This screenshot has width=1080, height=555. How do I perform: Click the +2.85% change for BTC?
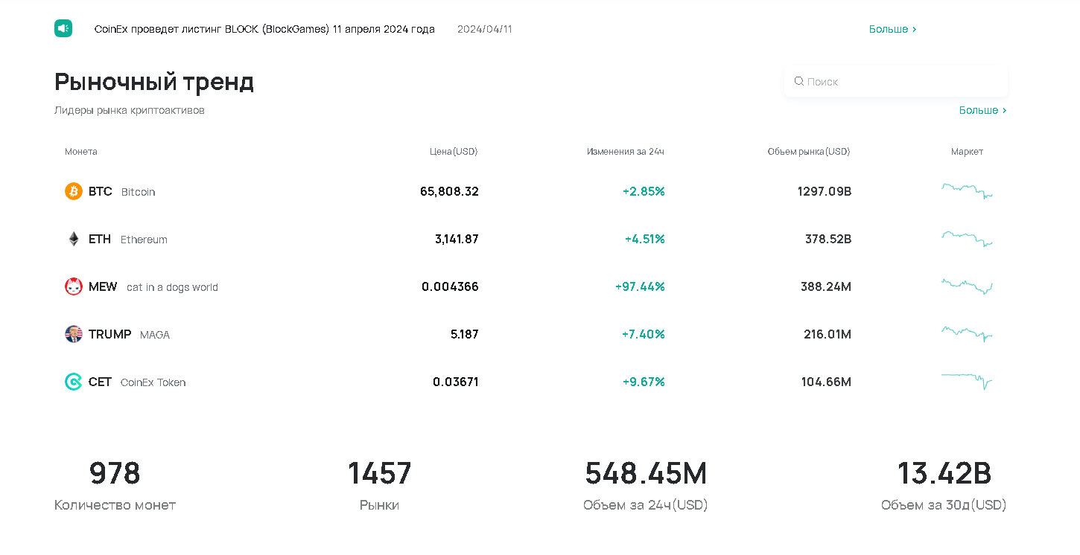coord(644,191)
